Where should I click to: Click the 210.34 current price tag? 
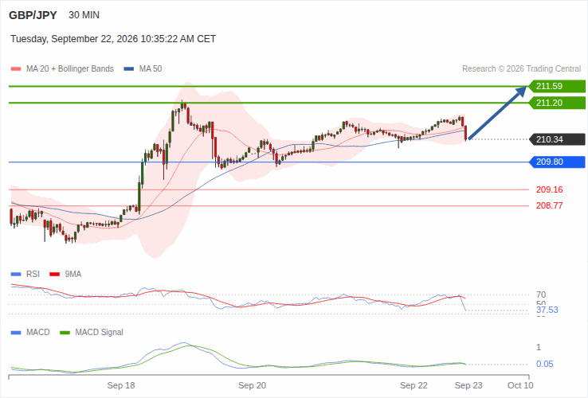pyautogui.click(x=557, y=139)
